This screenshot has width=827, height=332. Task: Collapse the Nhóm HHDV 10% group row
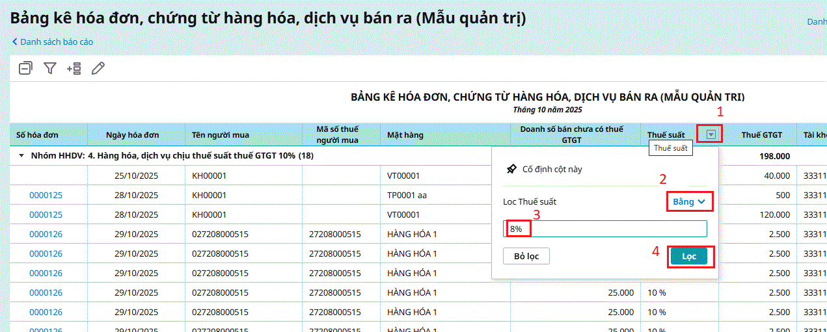point(21,156)
